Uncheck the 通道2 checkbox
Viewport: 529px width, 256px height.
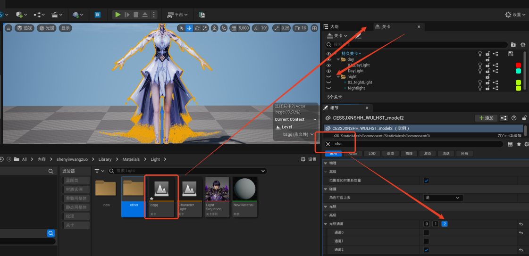[426, 250]
